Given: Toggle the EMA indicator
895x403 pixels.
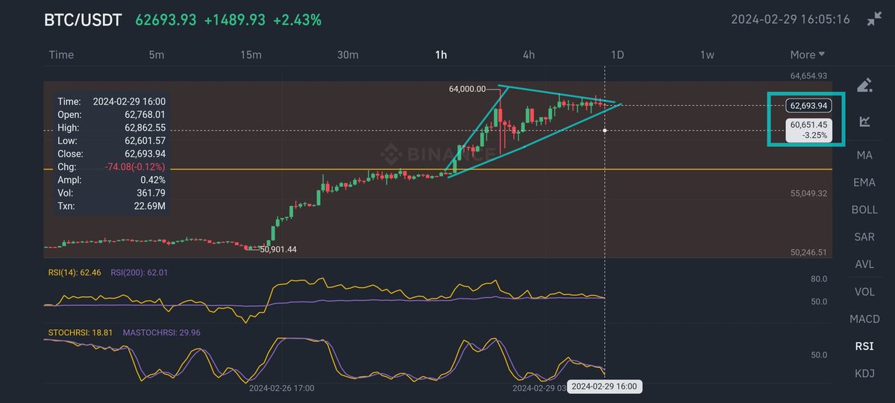Looking at the screenshot, I should click(x=864, y=182).
